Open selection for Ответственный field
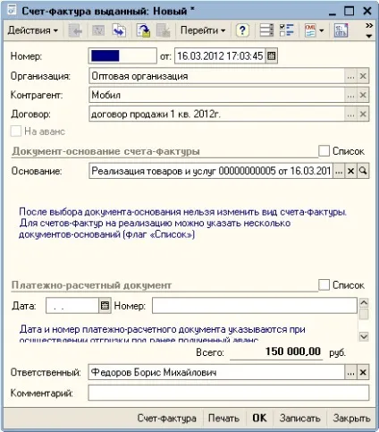This screenshot has height=432, width=379. pyautogui.click(x=350, y=372)
